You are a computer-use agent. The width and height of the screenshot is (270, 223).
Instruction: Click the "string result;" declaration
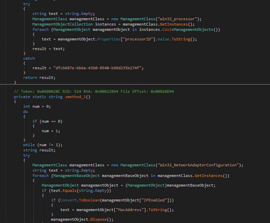39,150
